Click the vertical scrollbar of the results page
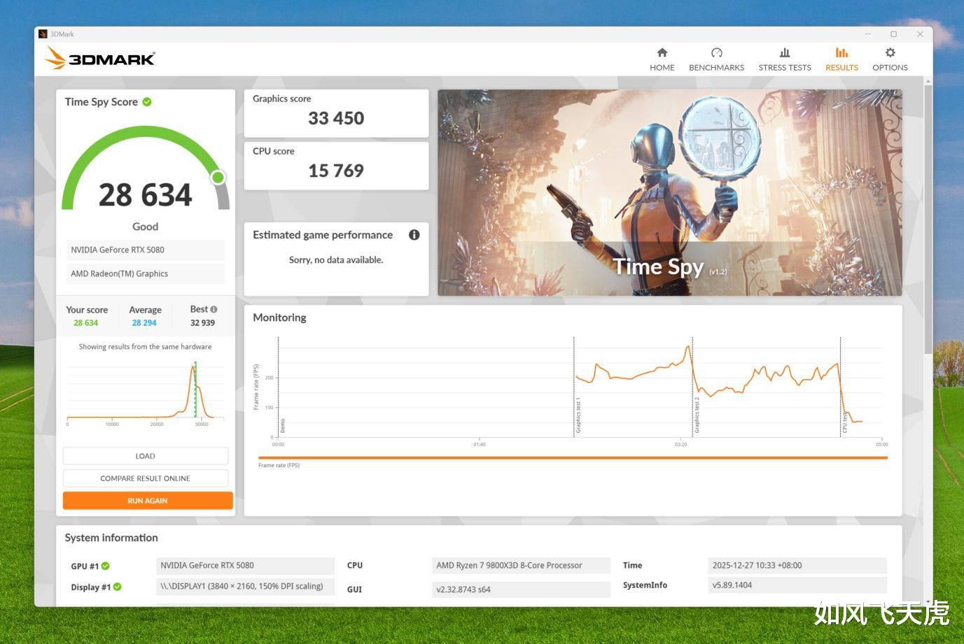The width and height of the screenshot is (964, 644). pyautogui.click(x=928, y=220)
